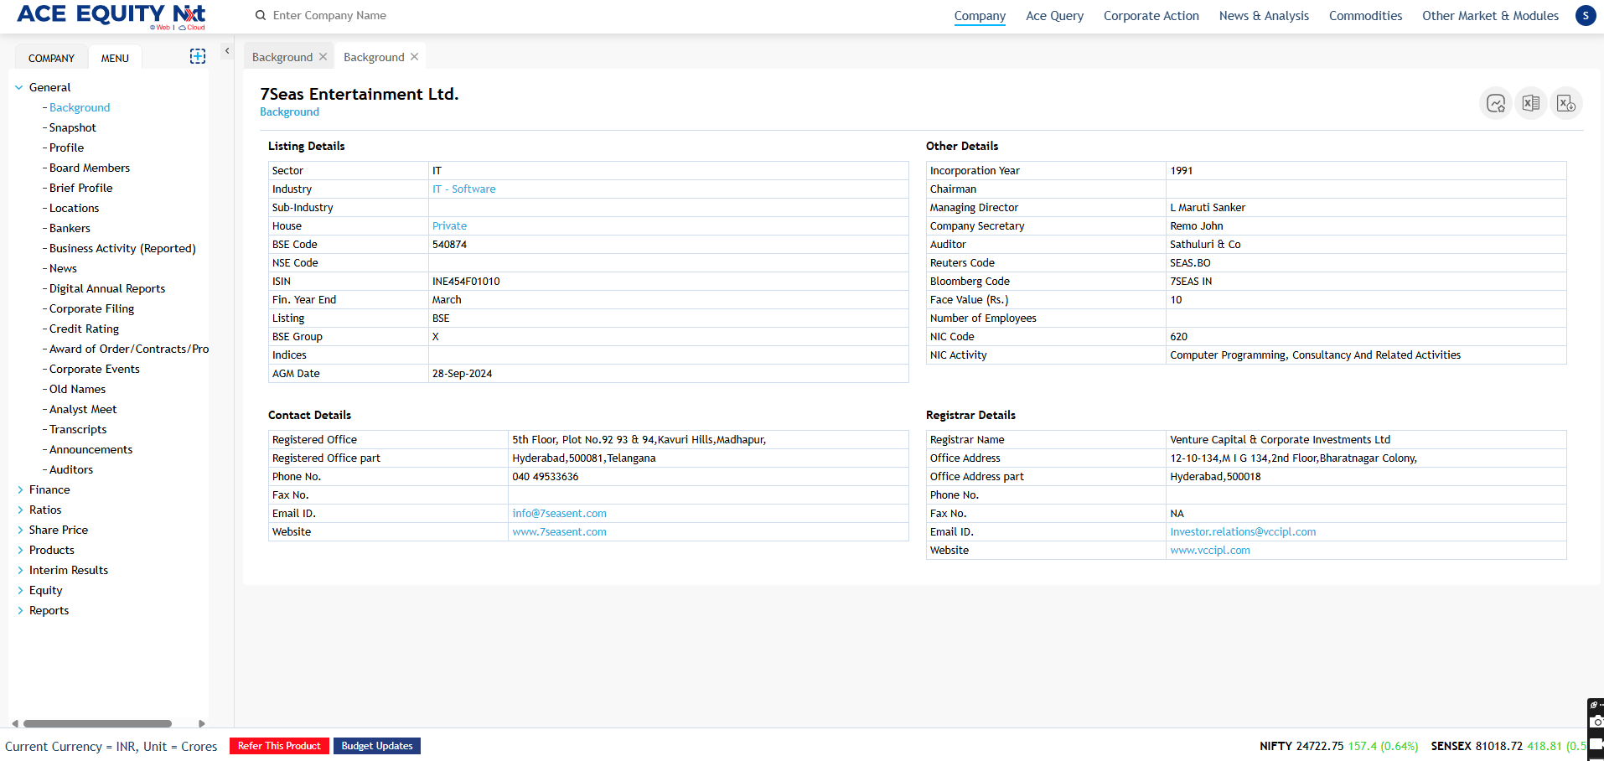Click the camera screenshot icon
This screenshot has height=761, width=1604.
(1597, 722)
